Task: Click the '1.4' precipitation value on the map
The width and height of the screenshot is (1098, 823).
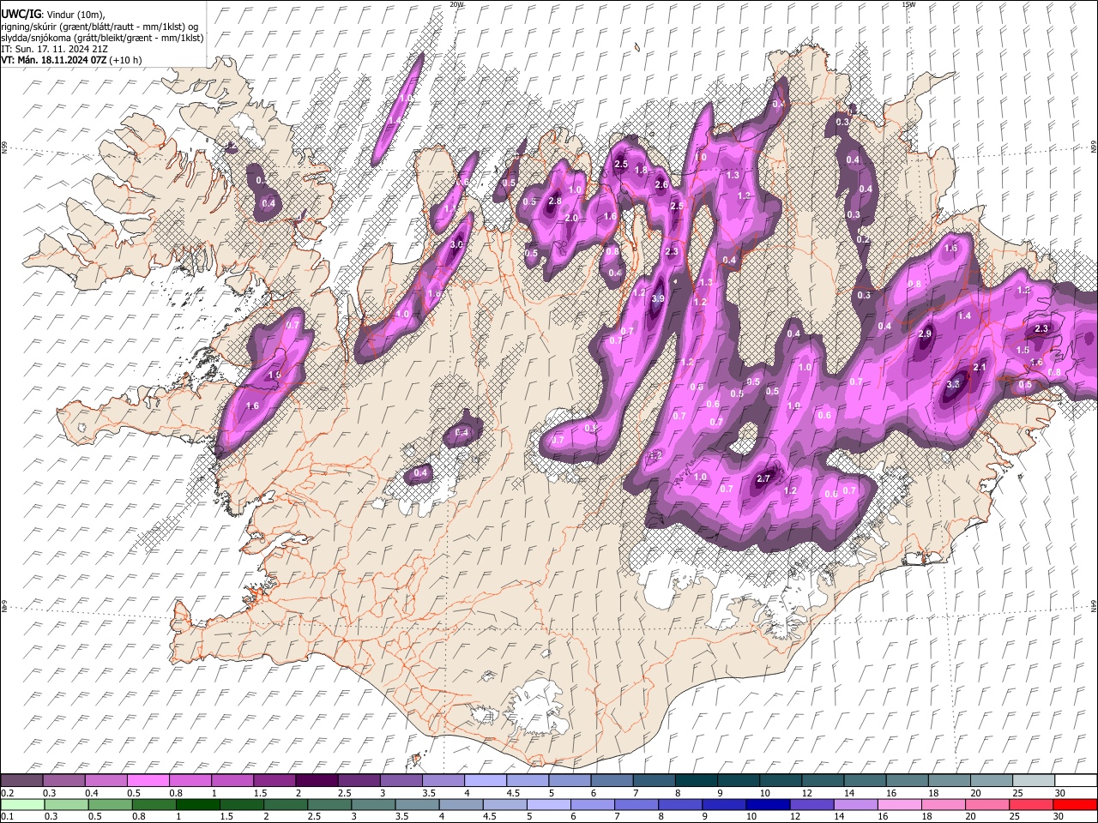Action: pyautogui.click(x=964, y=316)
